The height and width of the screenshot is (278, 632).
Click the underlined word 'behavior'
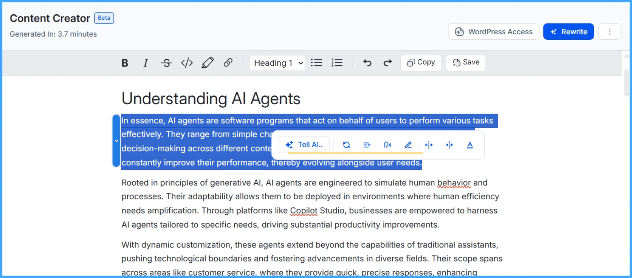click(x=454, y=183)
